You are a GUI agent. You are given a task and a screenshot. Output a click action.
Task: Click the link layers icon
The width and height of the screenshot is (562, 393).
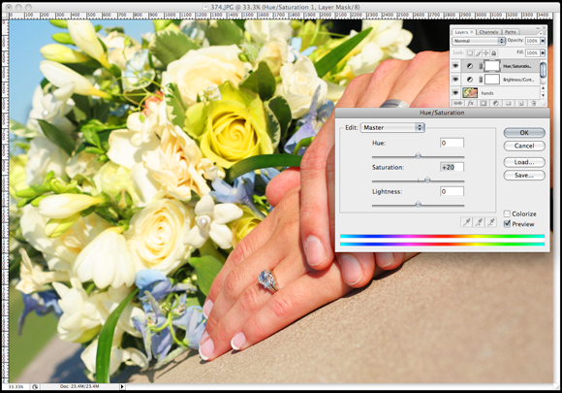[x=458, y=103]
